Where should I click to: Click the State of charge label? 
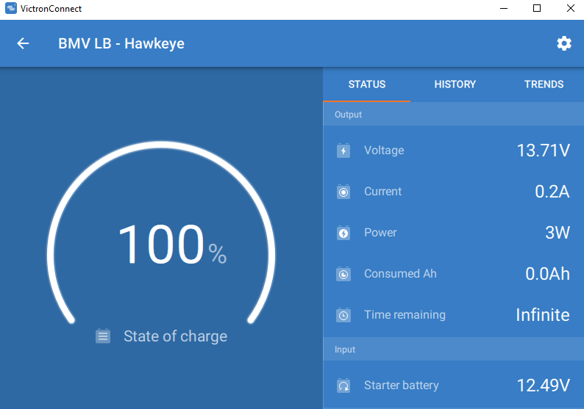[x=176, y=336]
